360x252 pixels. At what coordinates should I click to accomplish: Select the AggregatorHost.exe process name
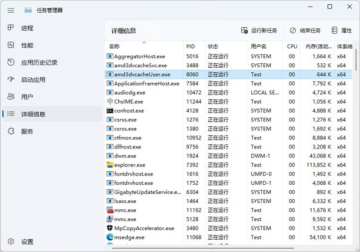140,56
